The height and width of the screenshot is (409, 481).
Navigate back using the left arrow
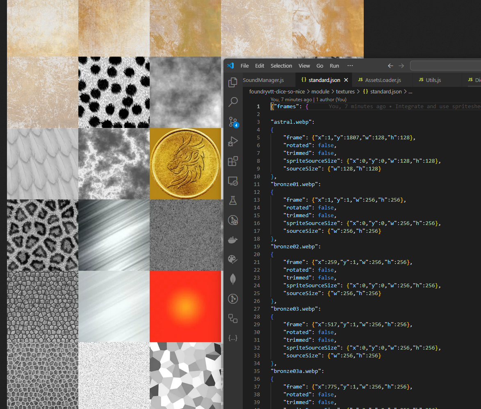(x=390, y=66)
